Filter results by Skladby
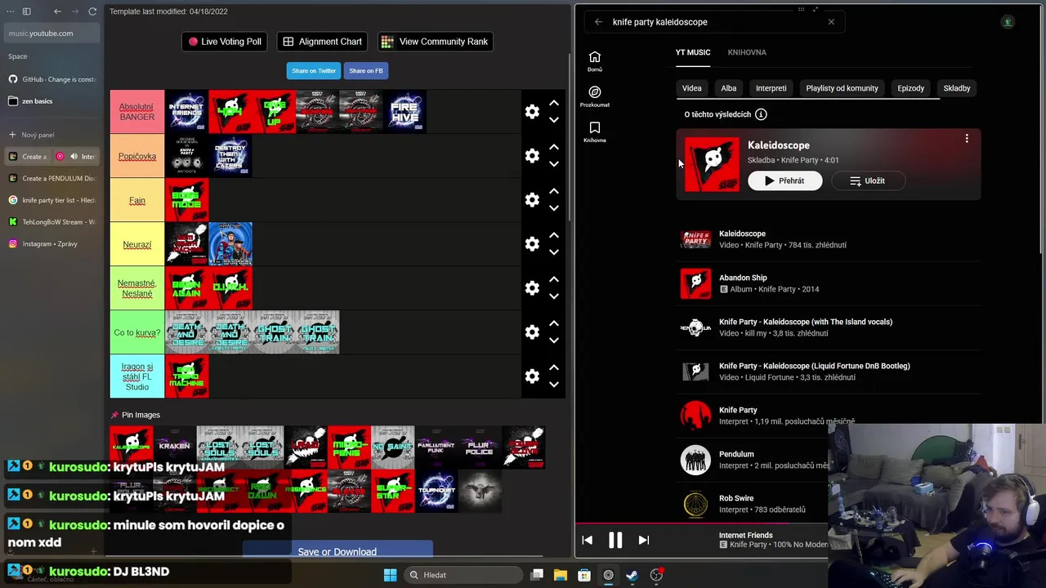The image size is (1046, 588). click(x=957, y=88)
